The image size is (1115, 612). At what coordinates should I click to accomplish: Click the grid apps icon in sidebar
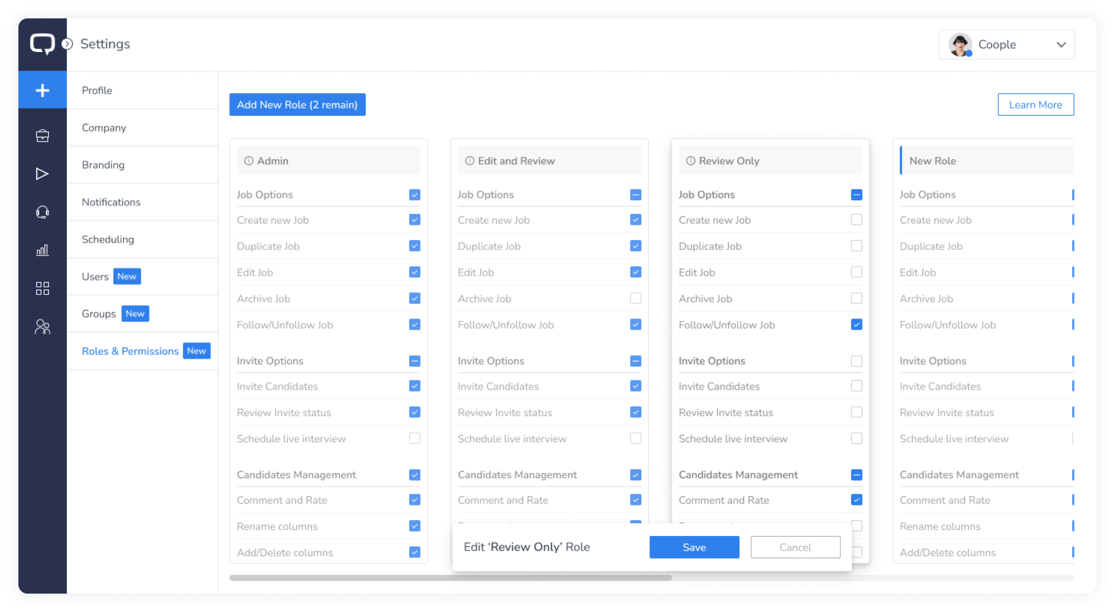pos(42,289)
